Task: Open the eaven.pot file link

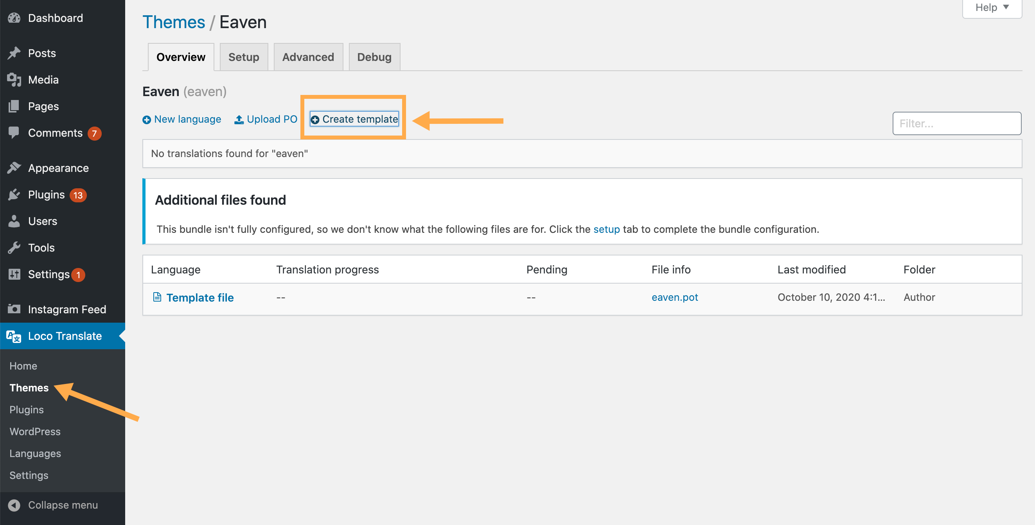Action: 675,297
